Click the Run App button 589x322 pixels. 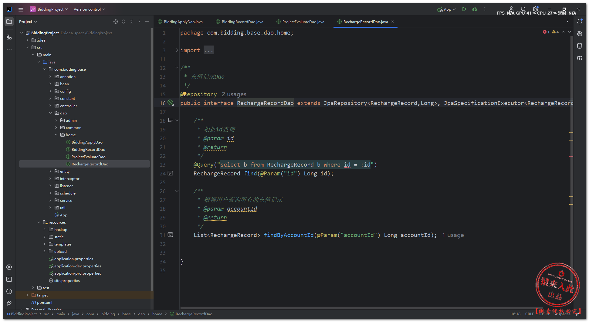464,9
